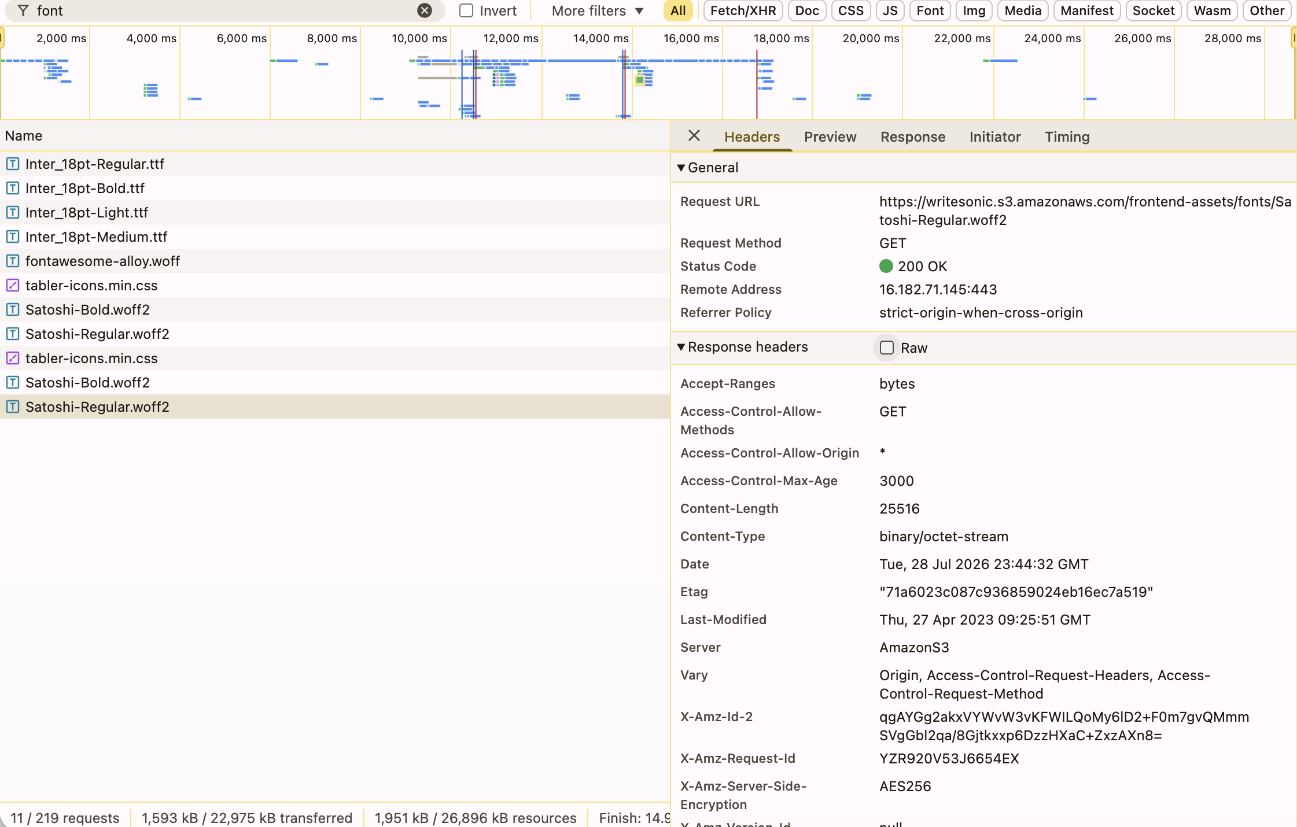Select the All request type filter
This screenshot has height=827, width=1297.
click(678, 10)
